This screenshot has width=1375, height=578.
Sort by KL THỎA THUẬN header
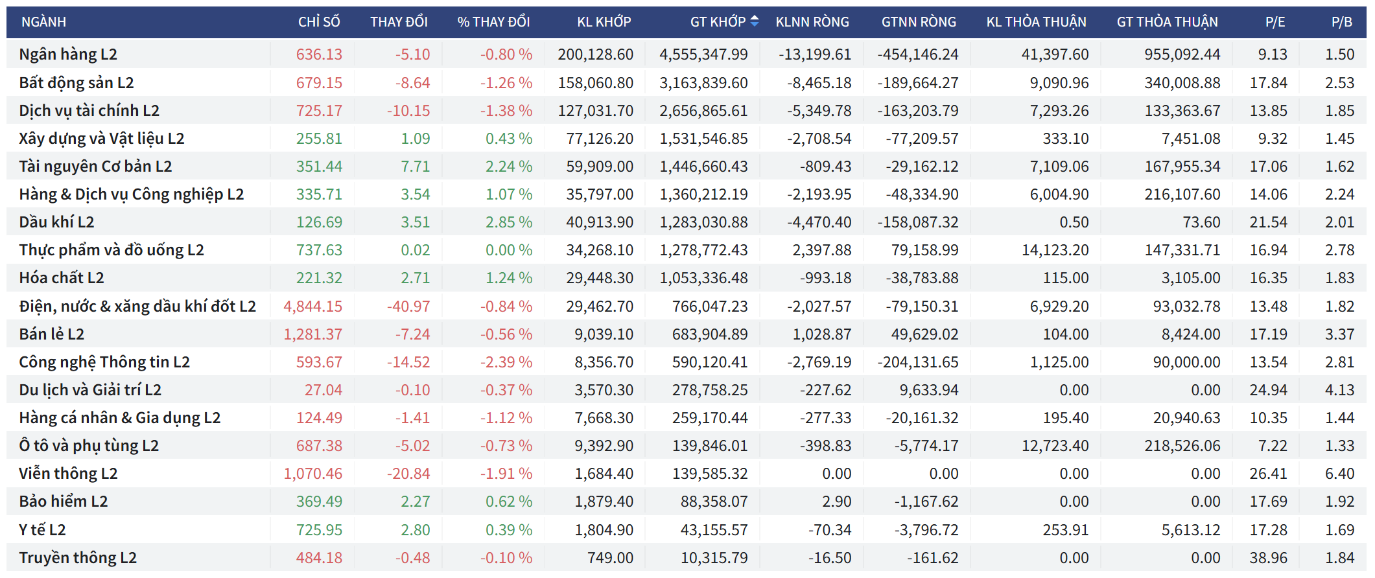[x=1036, y=22]
